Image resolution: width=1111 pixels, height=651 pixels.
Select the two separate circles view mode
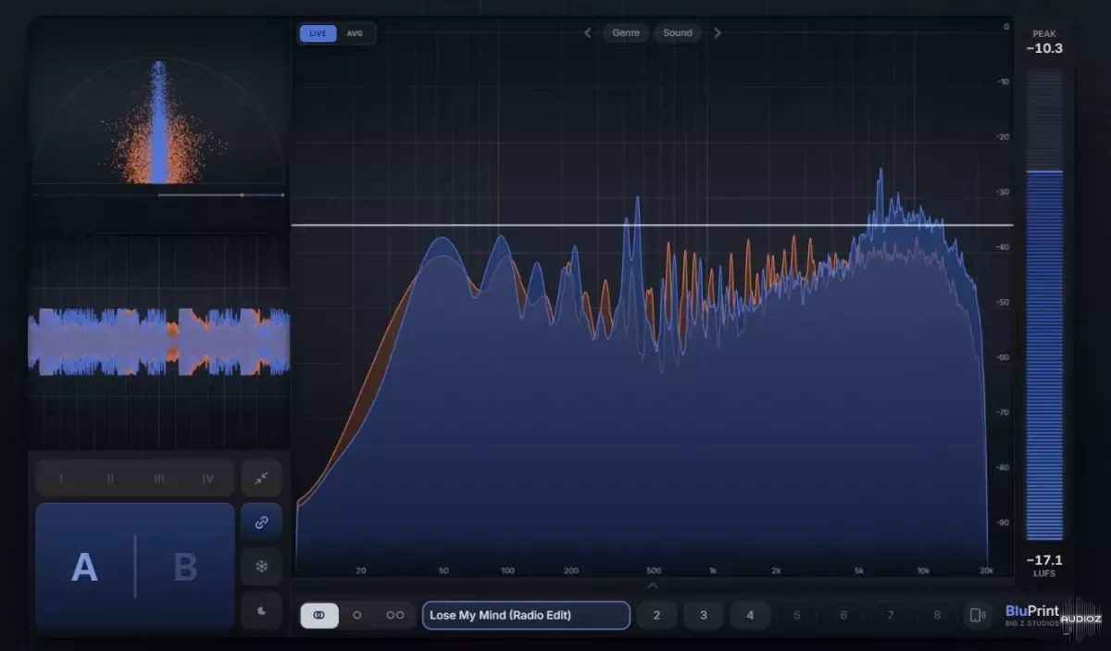click(x=395, y=615)
